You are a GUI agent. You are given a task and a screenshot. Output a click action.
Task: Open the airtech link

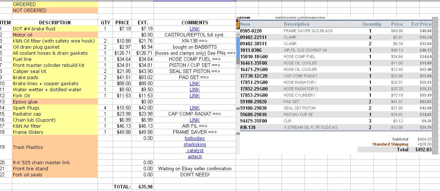point(195,156)
